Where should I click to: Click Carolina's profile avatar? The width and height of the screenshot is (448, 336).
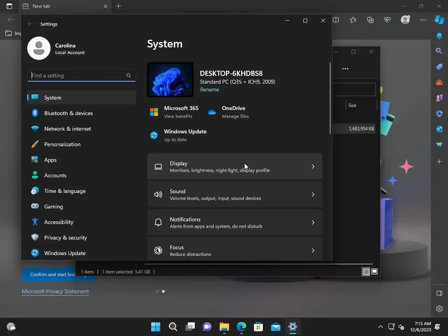39,48
